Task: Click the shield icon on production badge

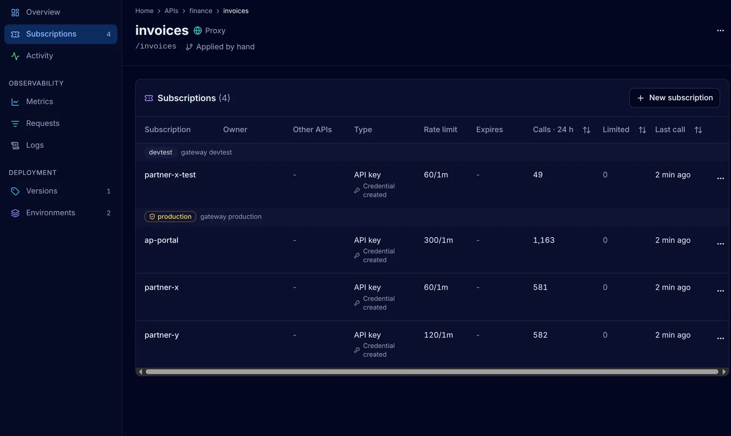Action: pyautogui.click(x=152, y=216)
